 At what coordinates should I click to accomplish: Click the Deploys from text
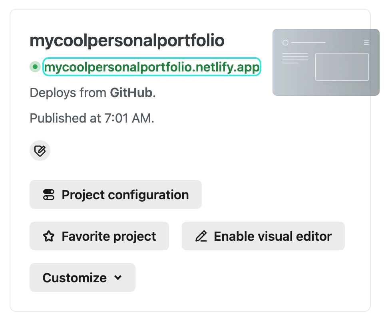(x=69, y=93)
